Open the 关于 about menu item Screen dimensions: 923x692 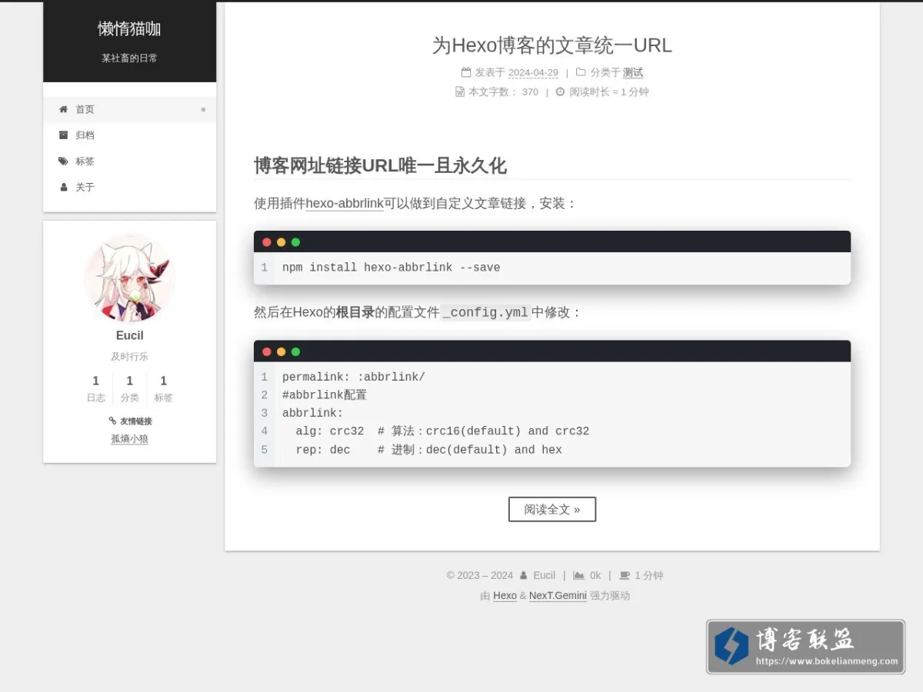point(129,187)
